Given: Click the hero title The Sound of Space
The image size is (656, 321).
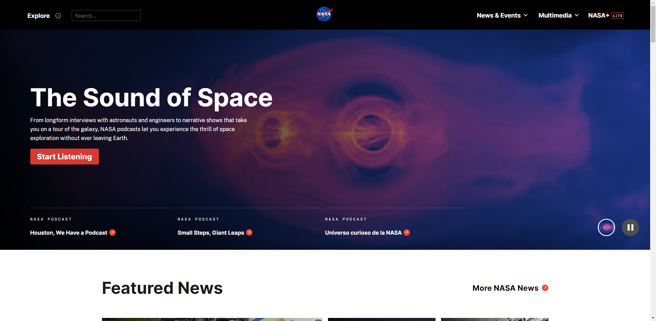Looking at the screenshot, I should point(151,98).
